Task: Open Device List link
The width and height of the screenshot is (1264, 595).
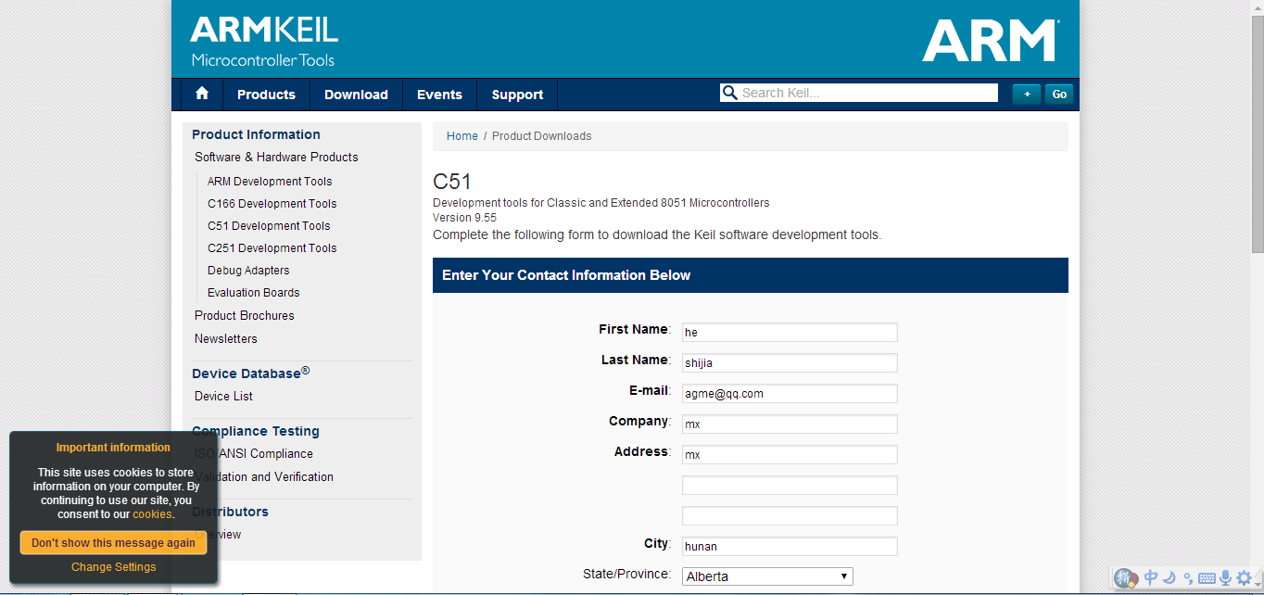Action: tap(223, 397)
